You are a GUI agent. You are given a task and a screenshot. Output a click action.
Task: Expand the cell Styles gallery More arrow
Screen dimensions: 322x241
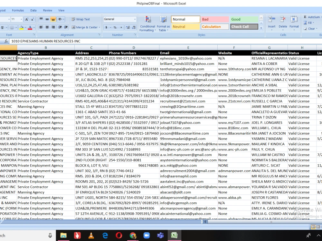(x=261, y=28)
